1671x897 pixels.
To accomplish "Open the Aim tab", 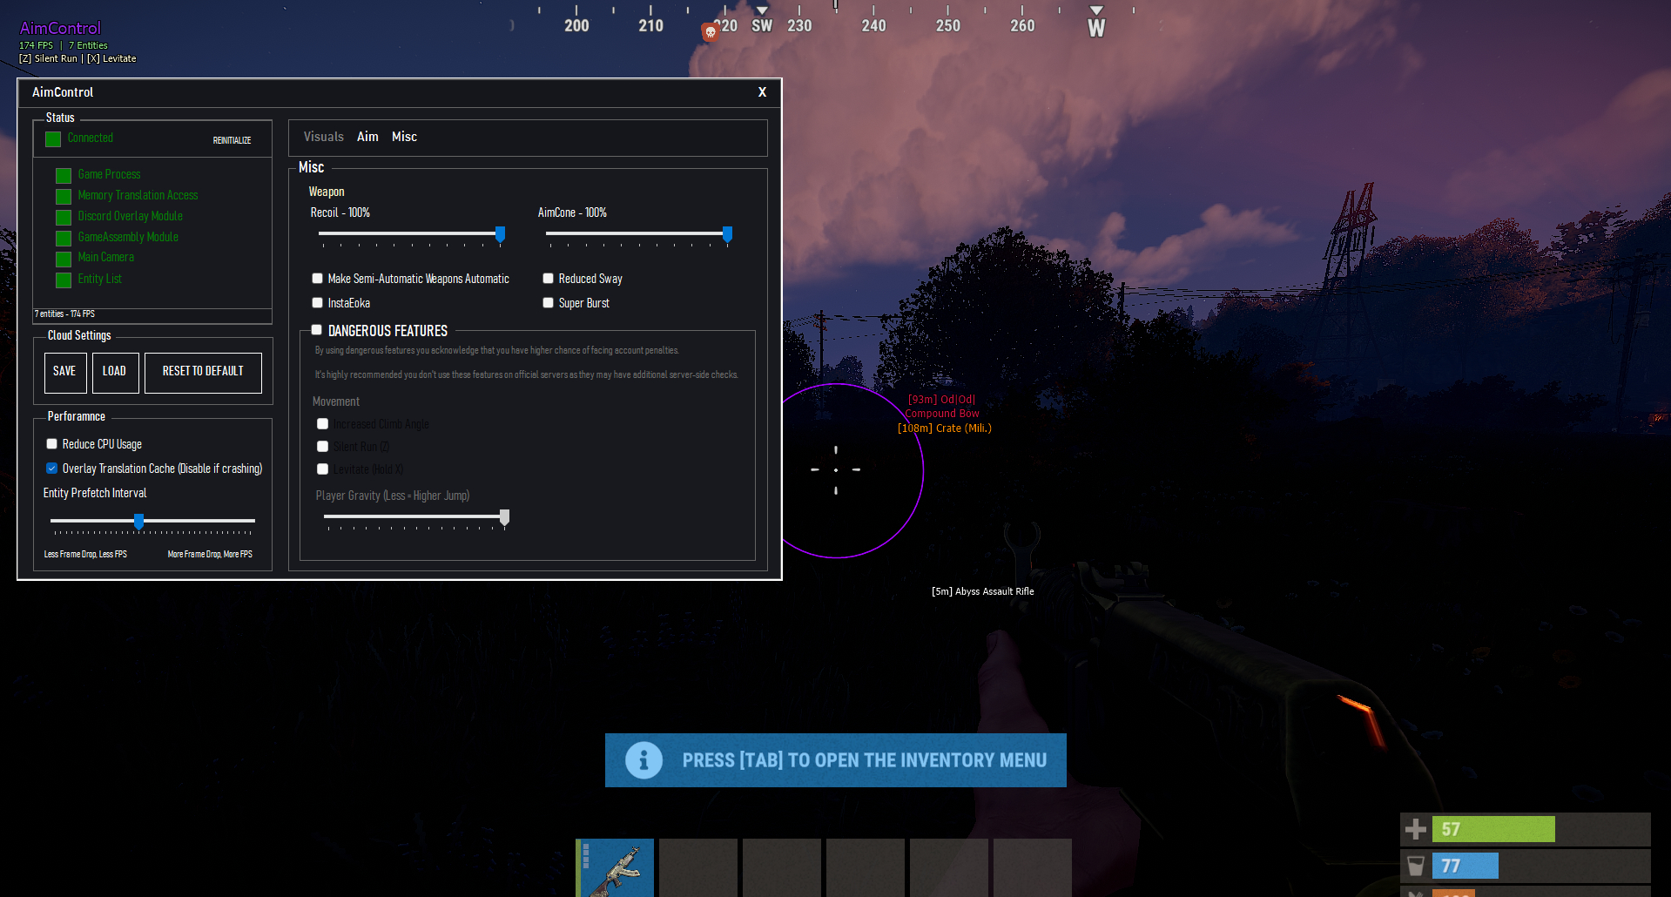I will (367, 137).
